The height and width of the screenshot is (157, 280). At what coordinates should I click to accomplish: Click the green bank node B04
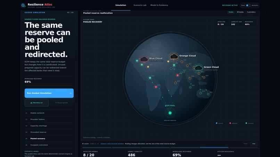coord(150,78)
